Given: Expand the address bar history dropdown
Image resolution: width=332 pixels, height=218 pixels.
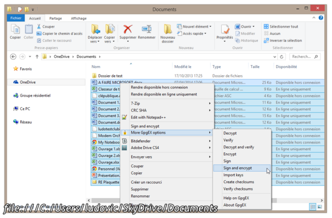Looking at the screenshot, I should click(274, 57).
